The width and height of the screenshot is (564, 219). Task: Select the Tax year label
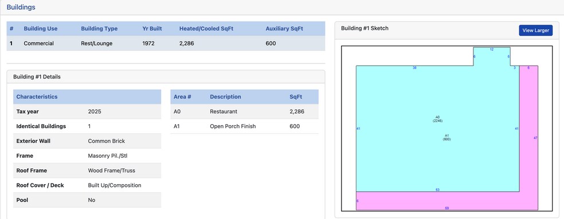click(28, 112)
